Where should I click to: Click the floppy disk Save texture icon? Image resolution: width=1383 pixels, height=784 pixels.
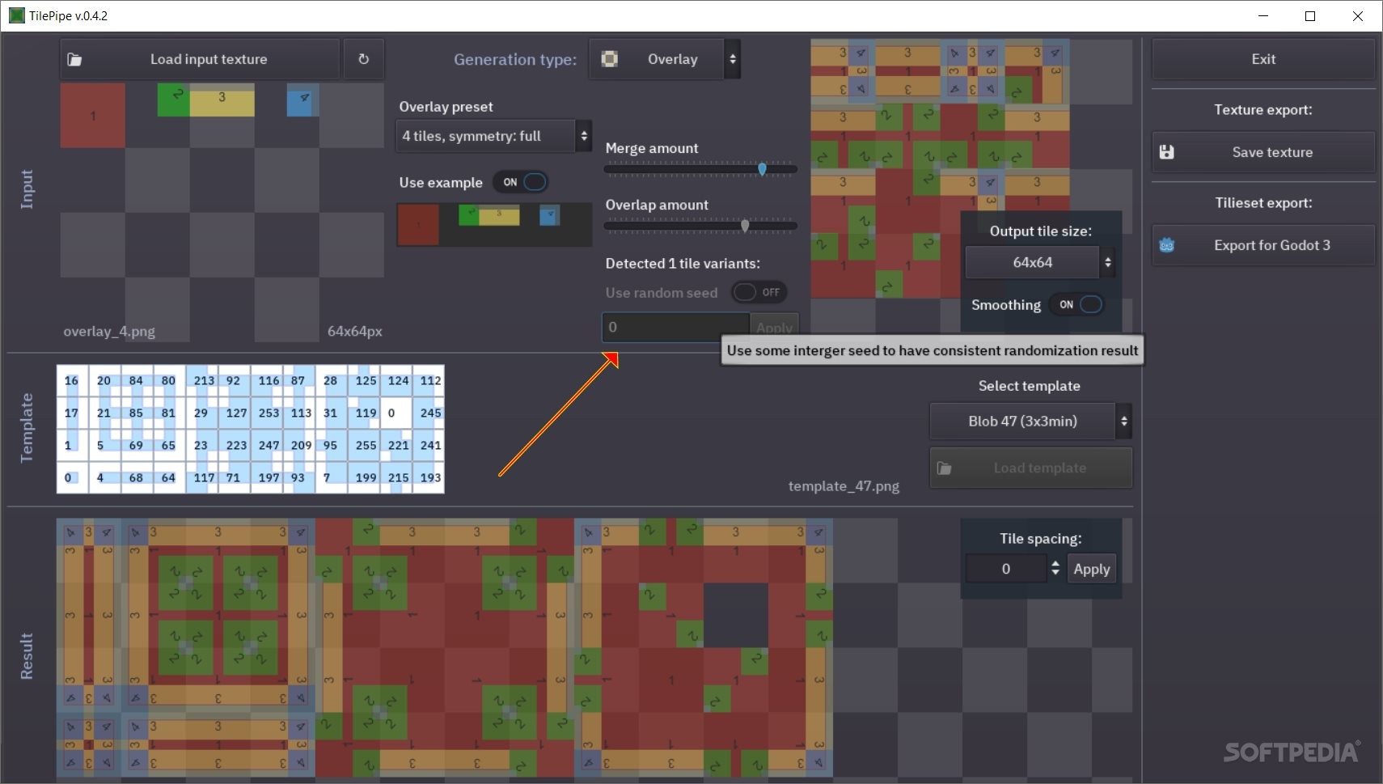click(1166, 152)
